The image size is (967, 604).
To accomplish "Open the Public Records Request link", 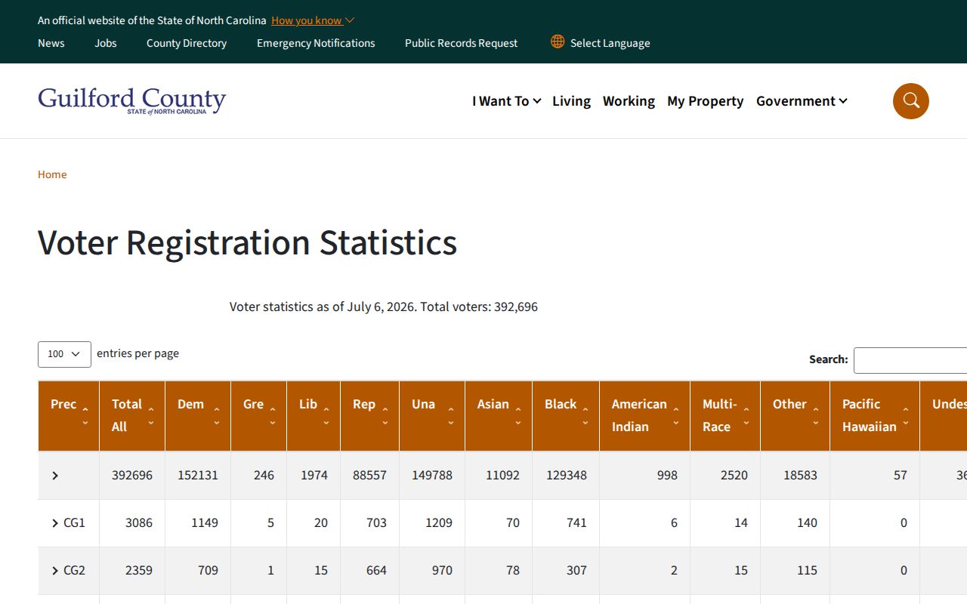I will tap(461, 43).
